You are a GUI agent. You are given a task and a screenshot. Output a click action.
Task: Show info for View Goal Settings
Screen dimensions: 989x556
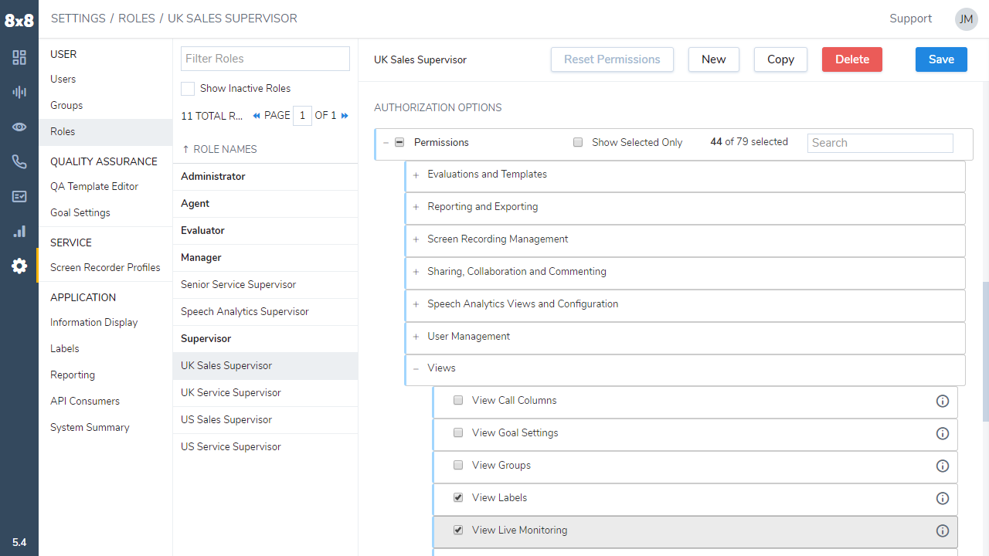(x=942, y=434)
